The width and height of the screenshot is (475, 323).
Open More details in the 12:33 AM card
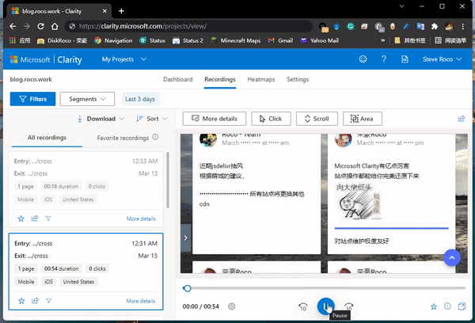point(141,218)
